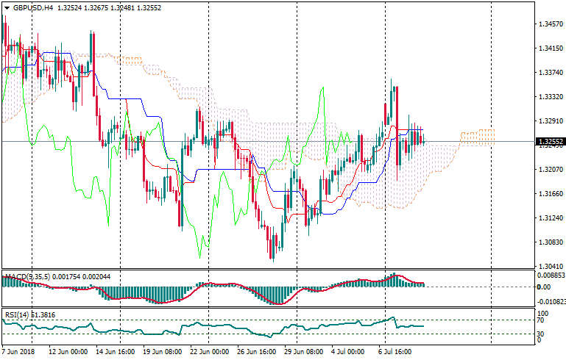Click the 1.32070 price axis label
The height and width of the screenshot is (360, 566).
coord(549,170)
